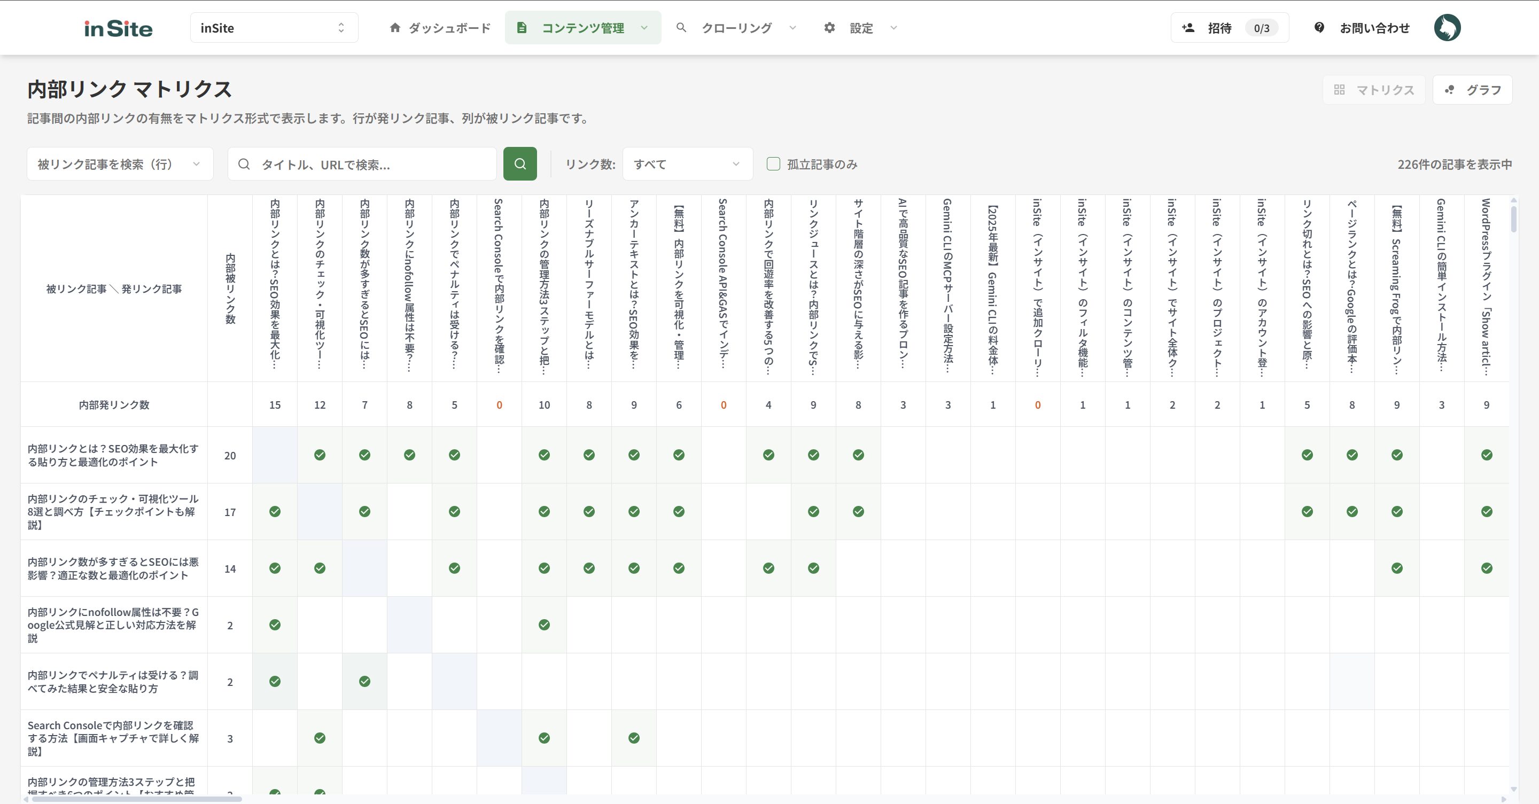This screenshot has width=1539, height=804.
Task: Enable the 孤立記事のみ checkbox
Action: [x=773, y=163]
